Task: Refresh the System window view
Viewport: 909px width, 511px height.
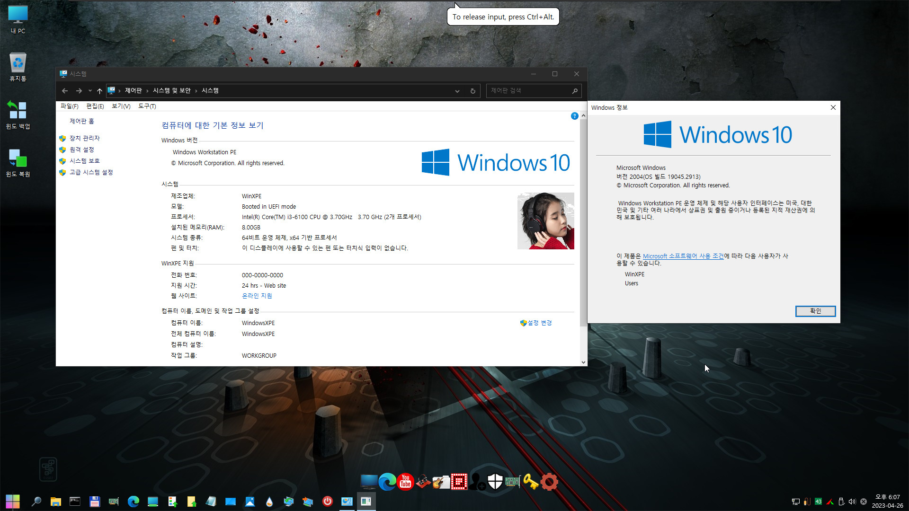Action: point(472,91)
